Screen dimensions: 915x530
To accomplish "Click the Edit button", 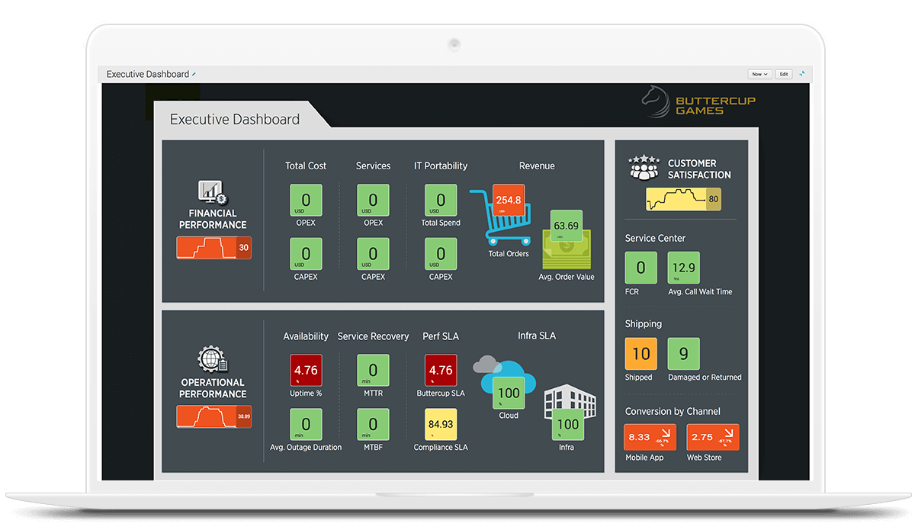I will coord(783,74).
